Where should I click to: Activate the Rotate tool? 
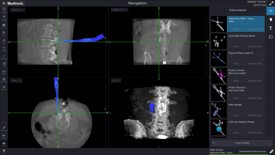pos(4,49)
